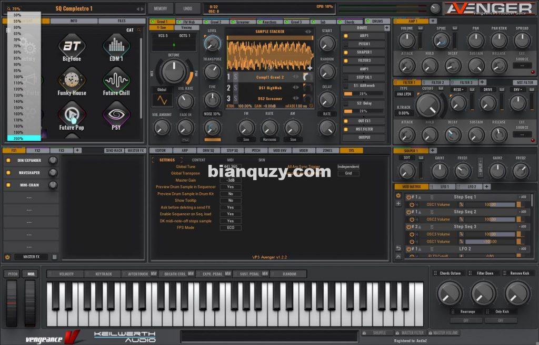Click the DETUNE knob
539x345 pixels.
174,71
